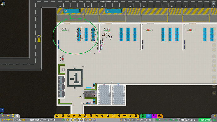Viewport: 217px width, 122px height.
Task: Open the bus transit build menu
Action: 68,116
